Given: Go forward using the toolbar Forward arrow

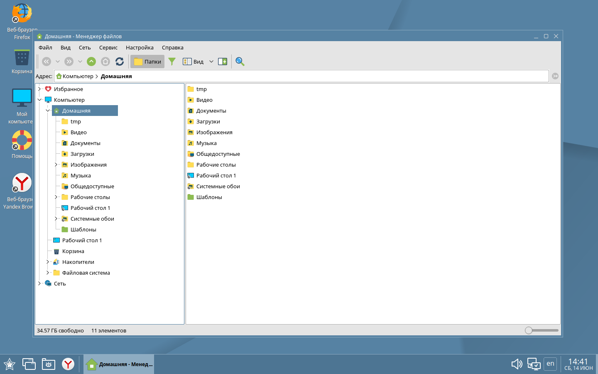Looking at the screenshot, I should pyautogui.click(x=69, y=62).
